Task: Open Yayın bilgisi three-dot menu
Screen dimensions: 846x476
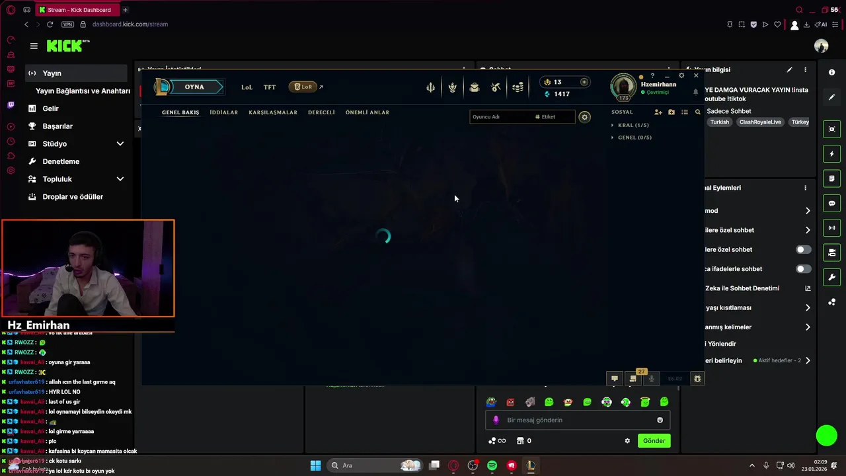Action: tap(805, 69)
